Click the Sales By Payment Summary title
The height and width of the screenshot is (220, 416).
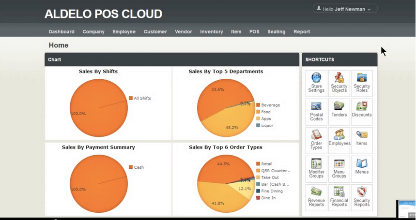point(98,147)
